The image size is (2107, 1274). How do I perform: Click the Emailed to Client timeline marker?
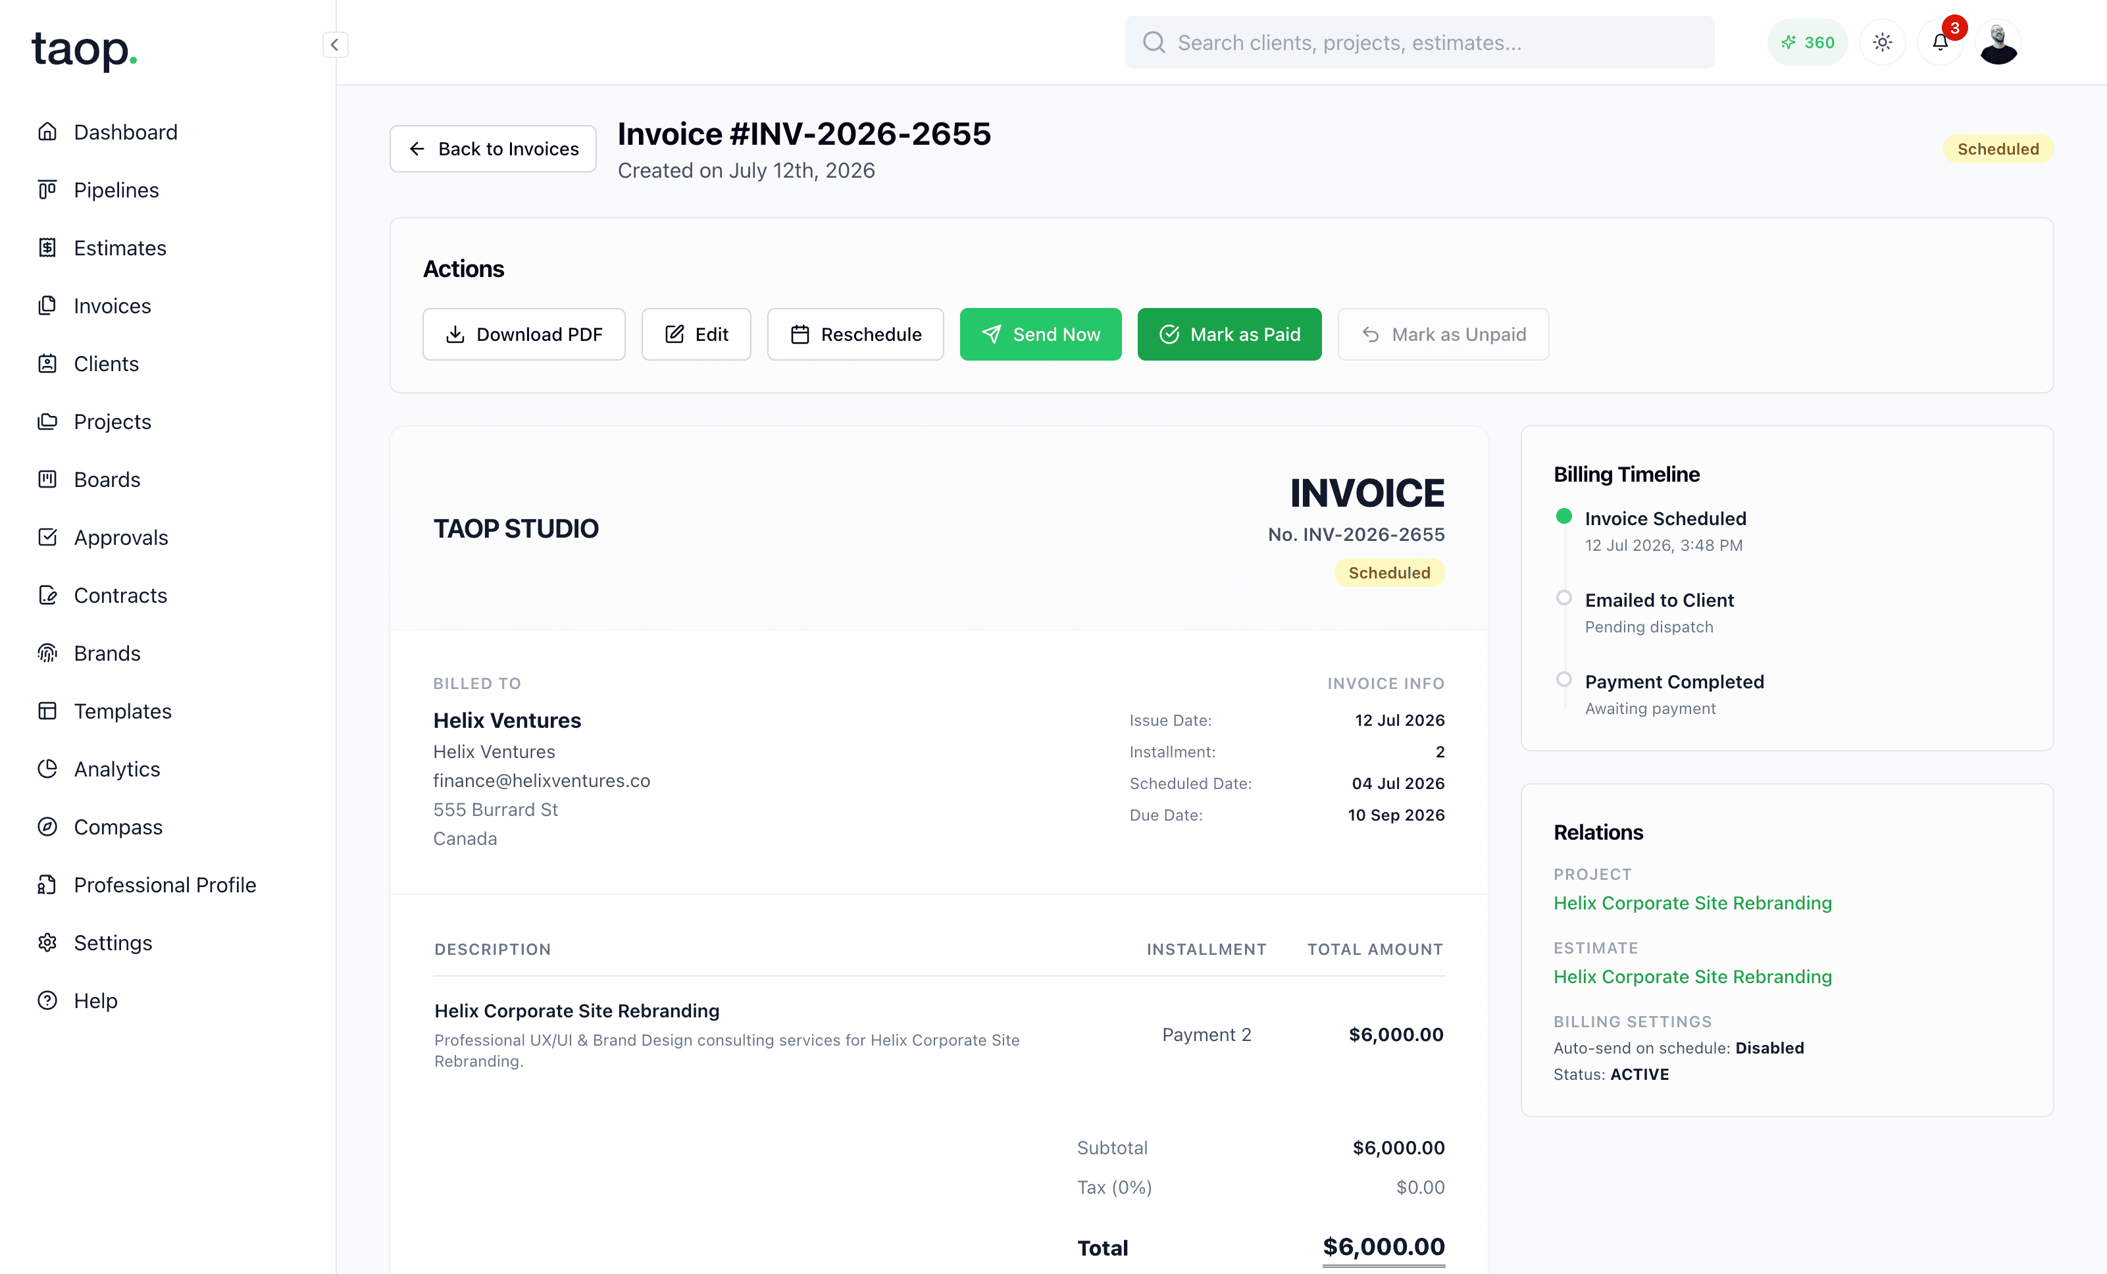1563,598
